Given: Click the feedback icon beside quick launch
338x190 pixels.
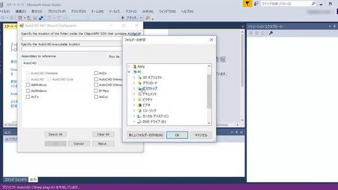Looking at the screenshot, I should [x=256, y=4].
